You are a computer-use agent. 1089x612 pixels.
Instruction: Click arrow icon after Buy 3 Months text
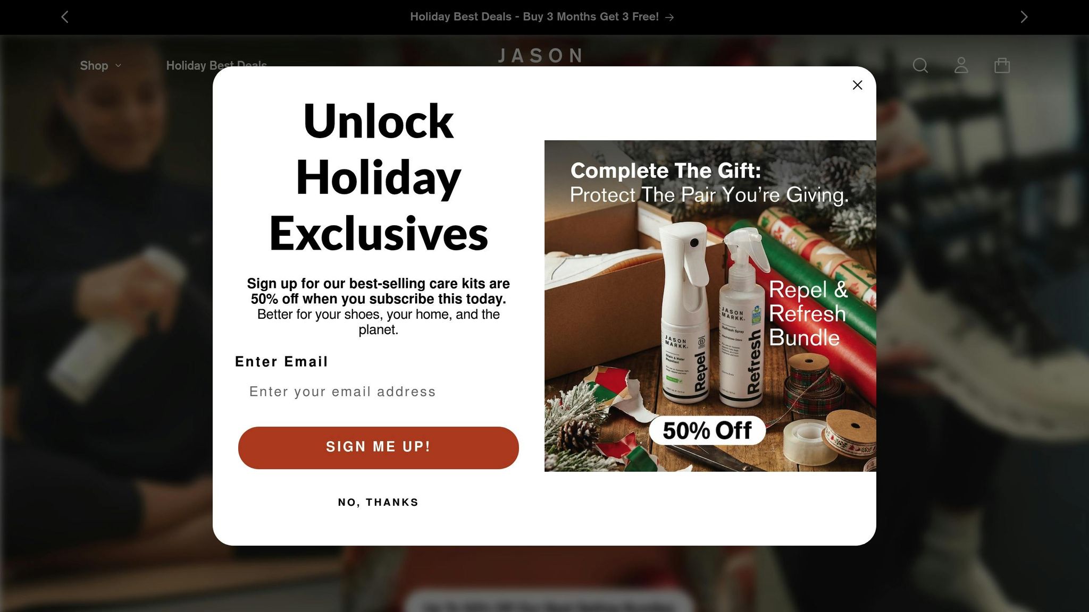coord(669,17)
